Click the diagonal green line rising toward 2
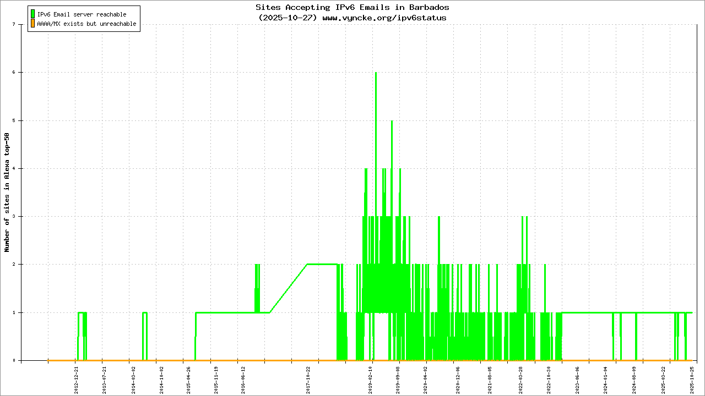Image resolution: width=705 pixels, height=396 pixels. [x=288, y=288]
